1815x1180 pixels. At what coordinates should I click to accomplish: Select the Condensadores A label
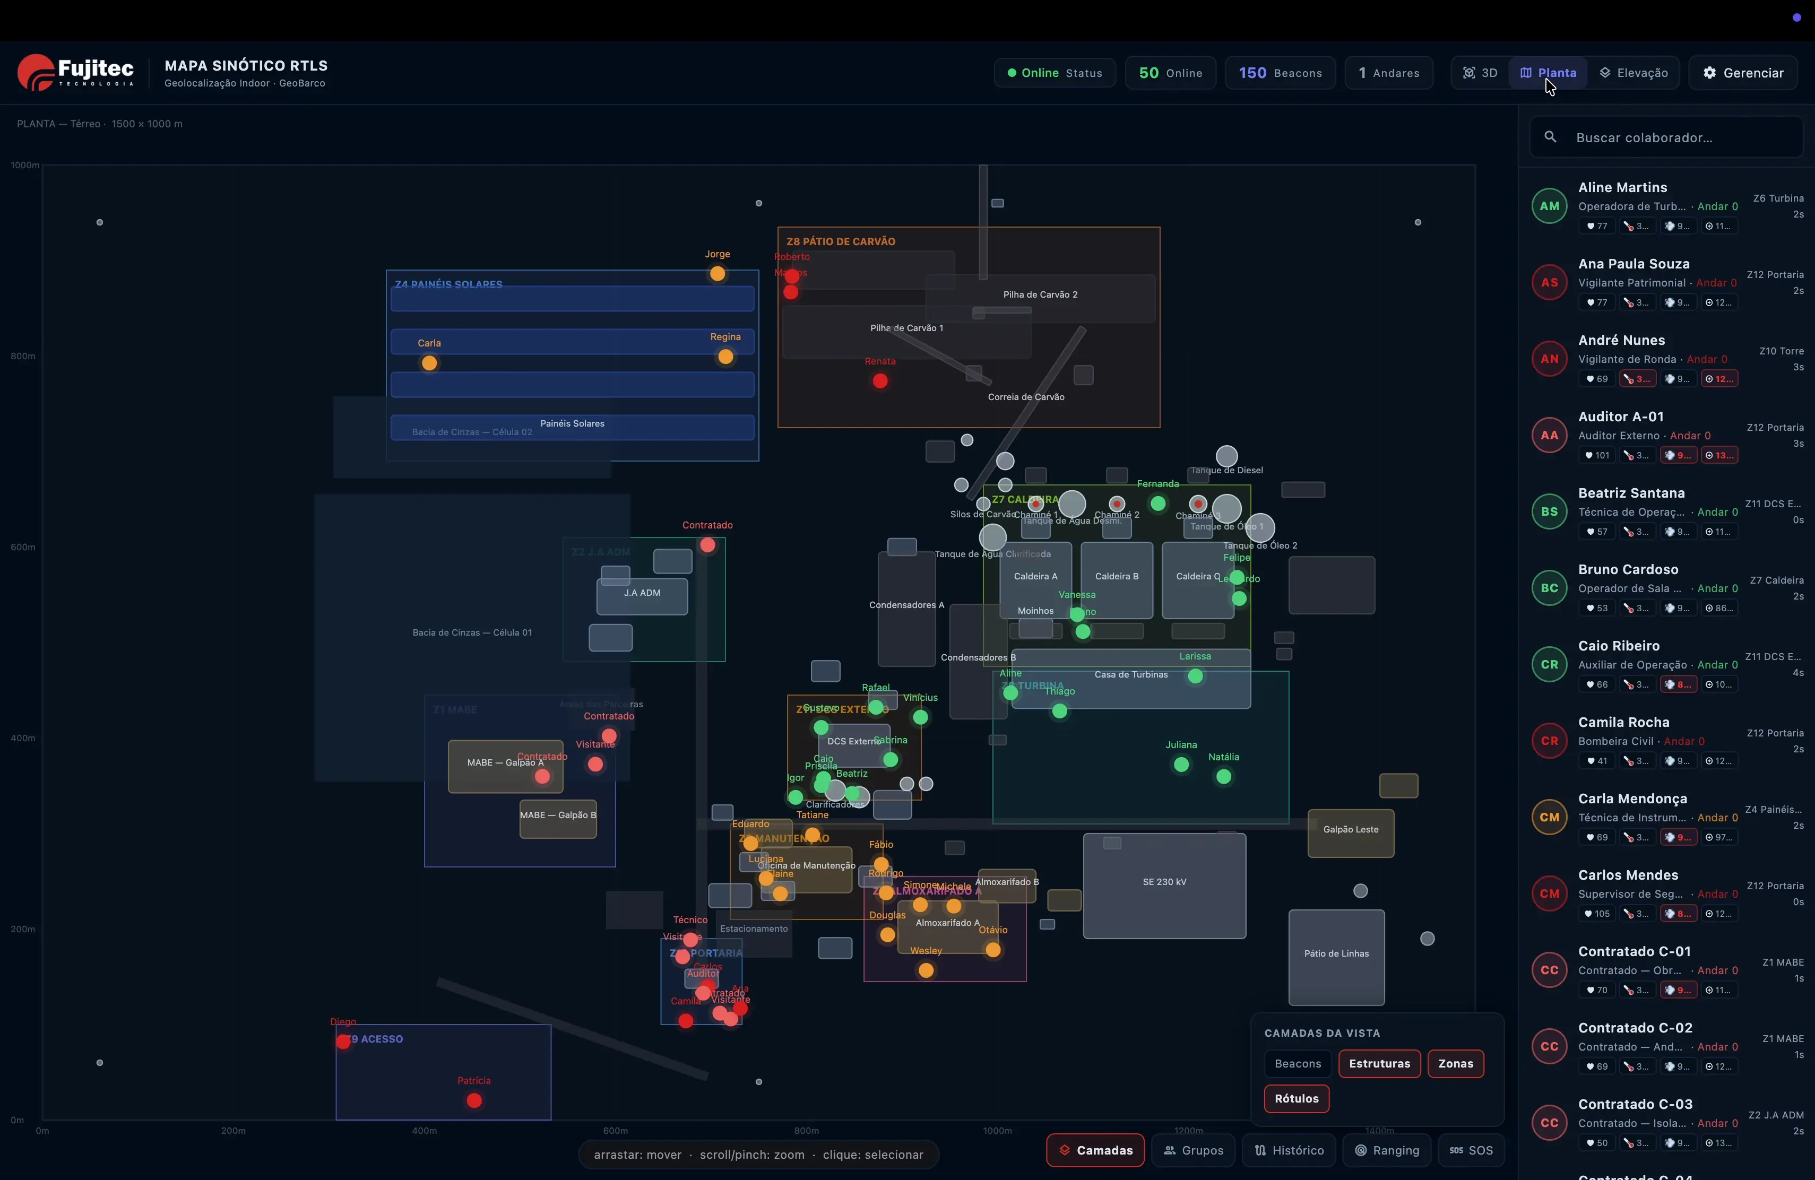click(907, 605)
